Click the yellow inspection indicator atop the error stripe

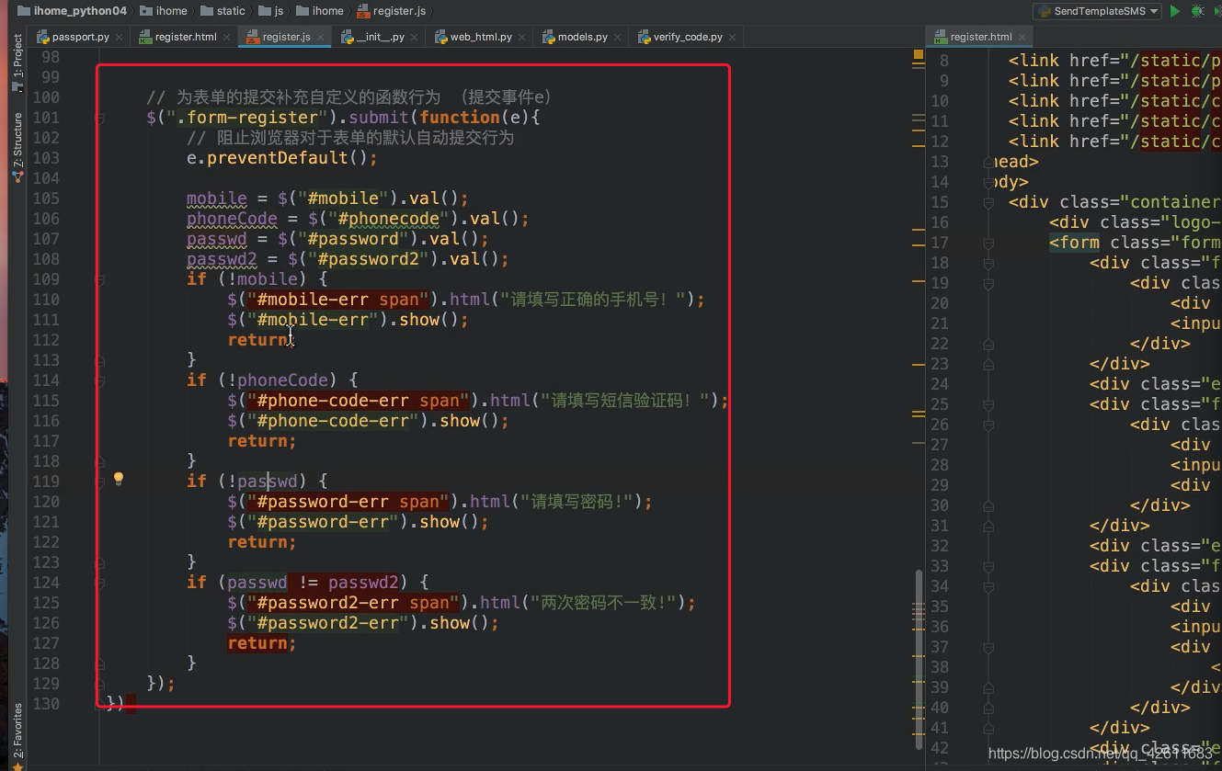coord(918,56)
